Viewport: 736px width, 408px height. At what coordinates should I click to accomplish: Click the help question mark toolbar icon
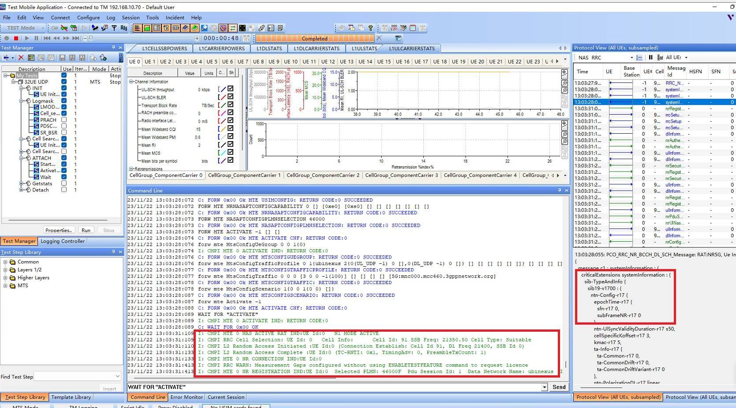click(x=370, y=28)
